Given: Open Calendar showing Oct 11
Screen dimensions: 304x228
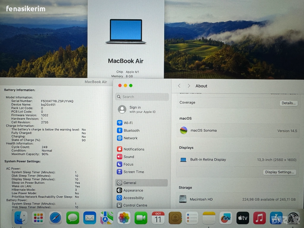Looking at the screenshot, I should point(158,218).
